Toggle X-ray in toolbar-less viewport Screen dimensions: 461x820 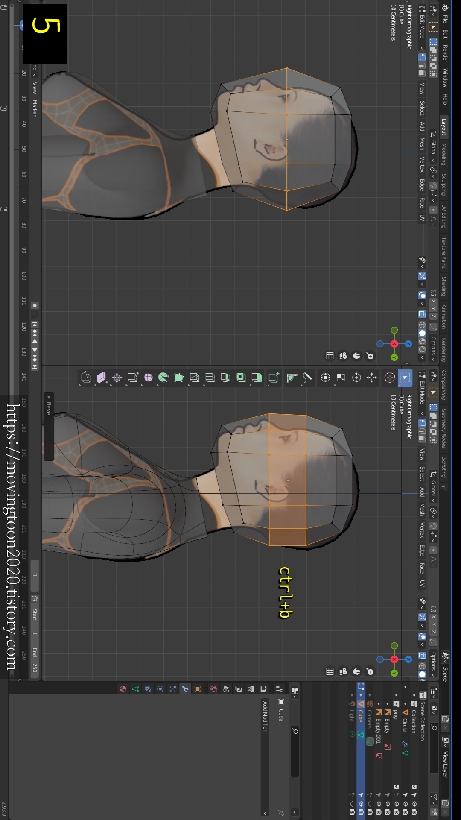click(422, 314)
